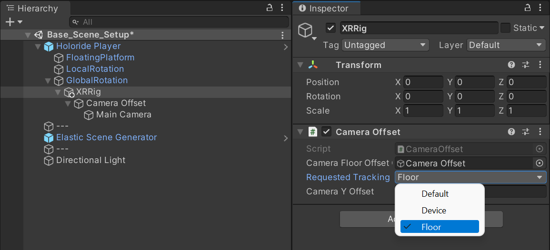Click the Rotation Y value field

475,96
